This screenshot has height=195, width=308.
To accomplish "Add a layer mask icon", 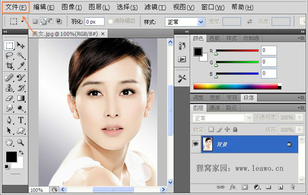I will click(244, 187).
